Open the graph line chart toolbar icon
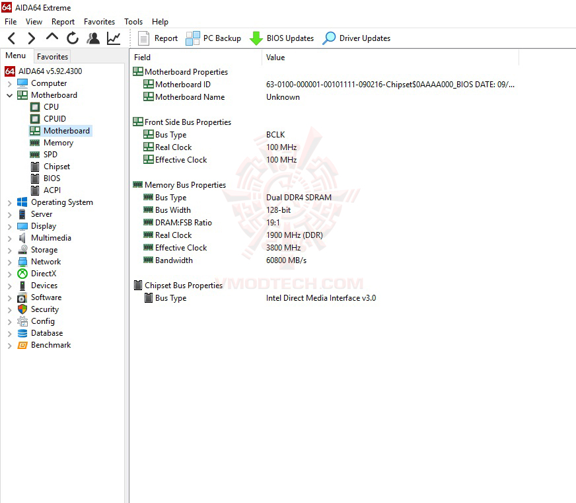Image resolution: width=576 pixels, height=503 pixels. click(x=114, y=38)
